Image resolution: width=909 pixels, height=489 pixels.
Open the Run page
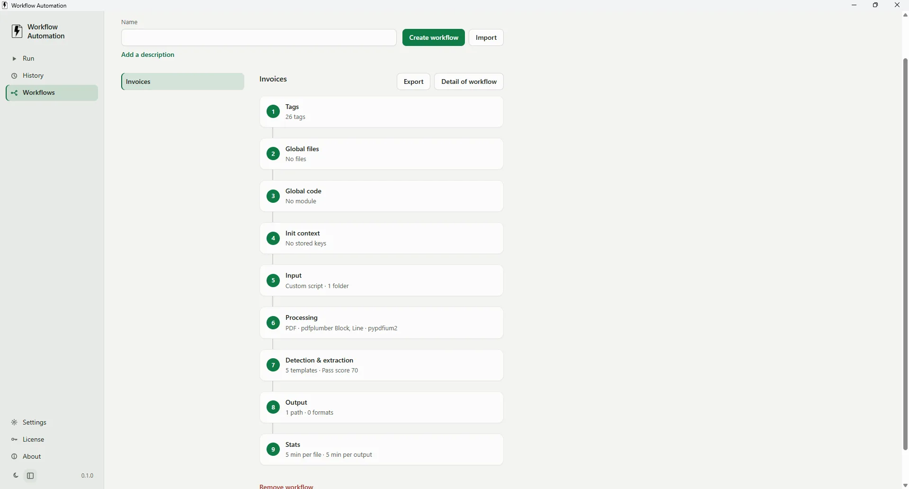coord(52,59)
